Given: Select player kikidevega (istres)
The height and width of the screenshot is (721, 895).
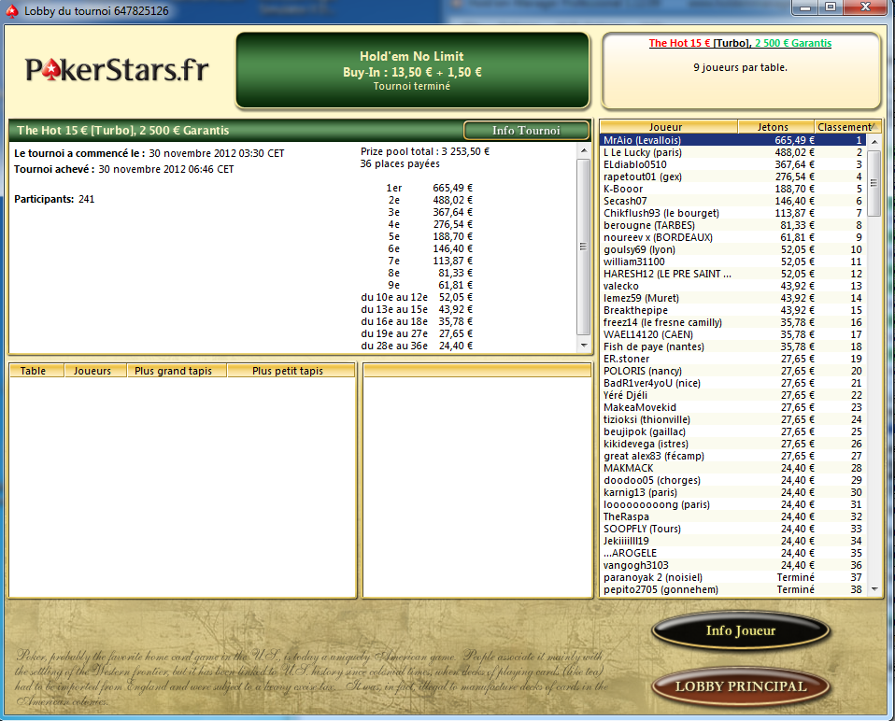Looking at the screenshot, I should pyautogui.click(x=733, y=445).
